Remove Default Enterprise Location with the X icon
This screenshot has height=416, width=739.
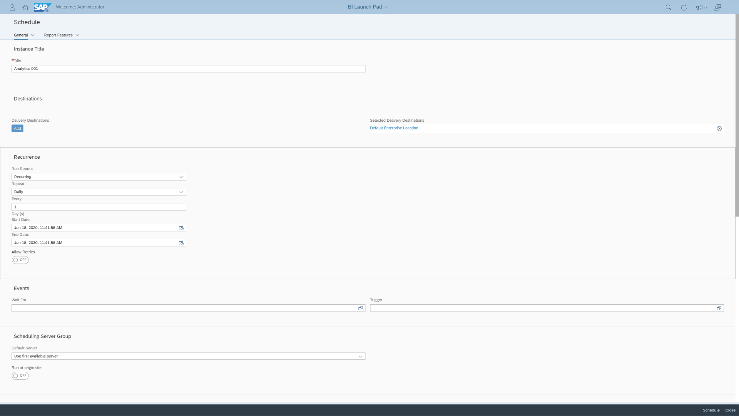[719, 128]
